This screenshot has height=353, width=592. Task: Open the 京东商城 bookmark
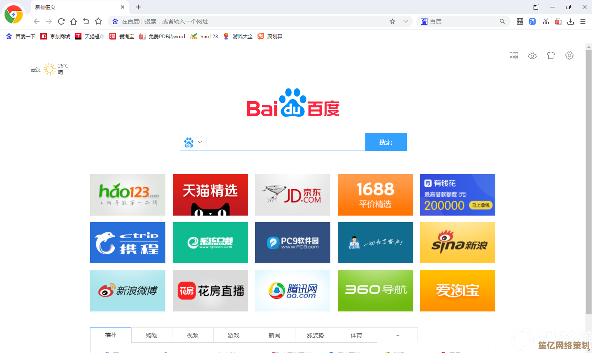[56, 36]
